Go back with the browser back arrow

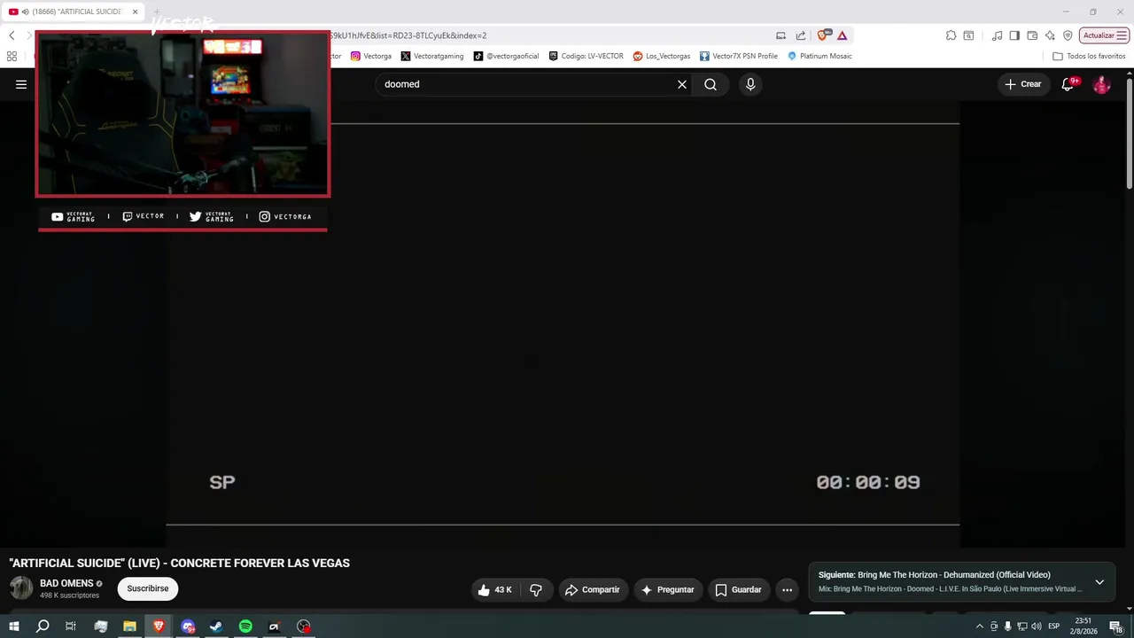click(12, 35)
